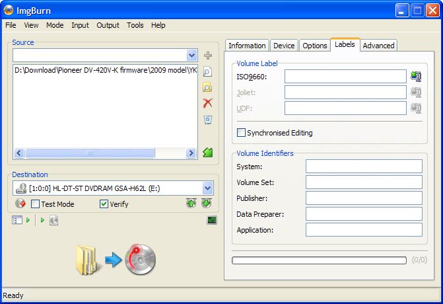Click the green log window monitor icon
This screenshot has width=443, height=304.
212,220
